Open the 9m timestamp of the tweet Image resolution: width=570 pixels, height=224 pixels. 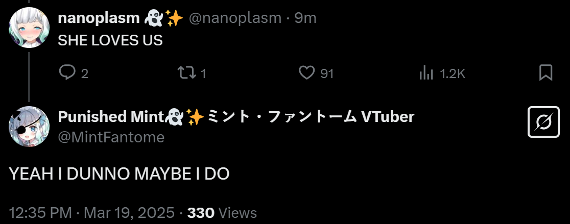pyautogui.click(x=305, y=18)
